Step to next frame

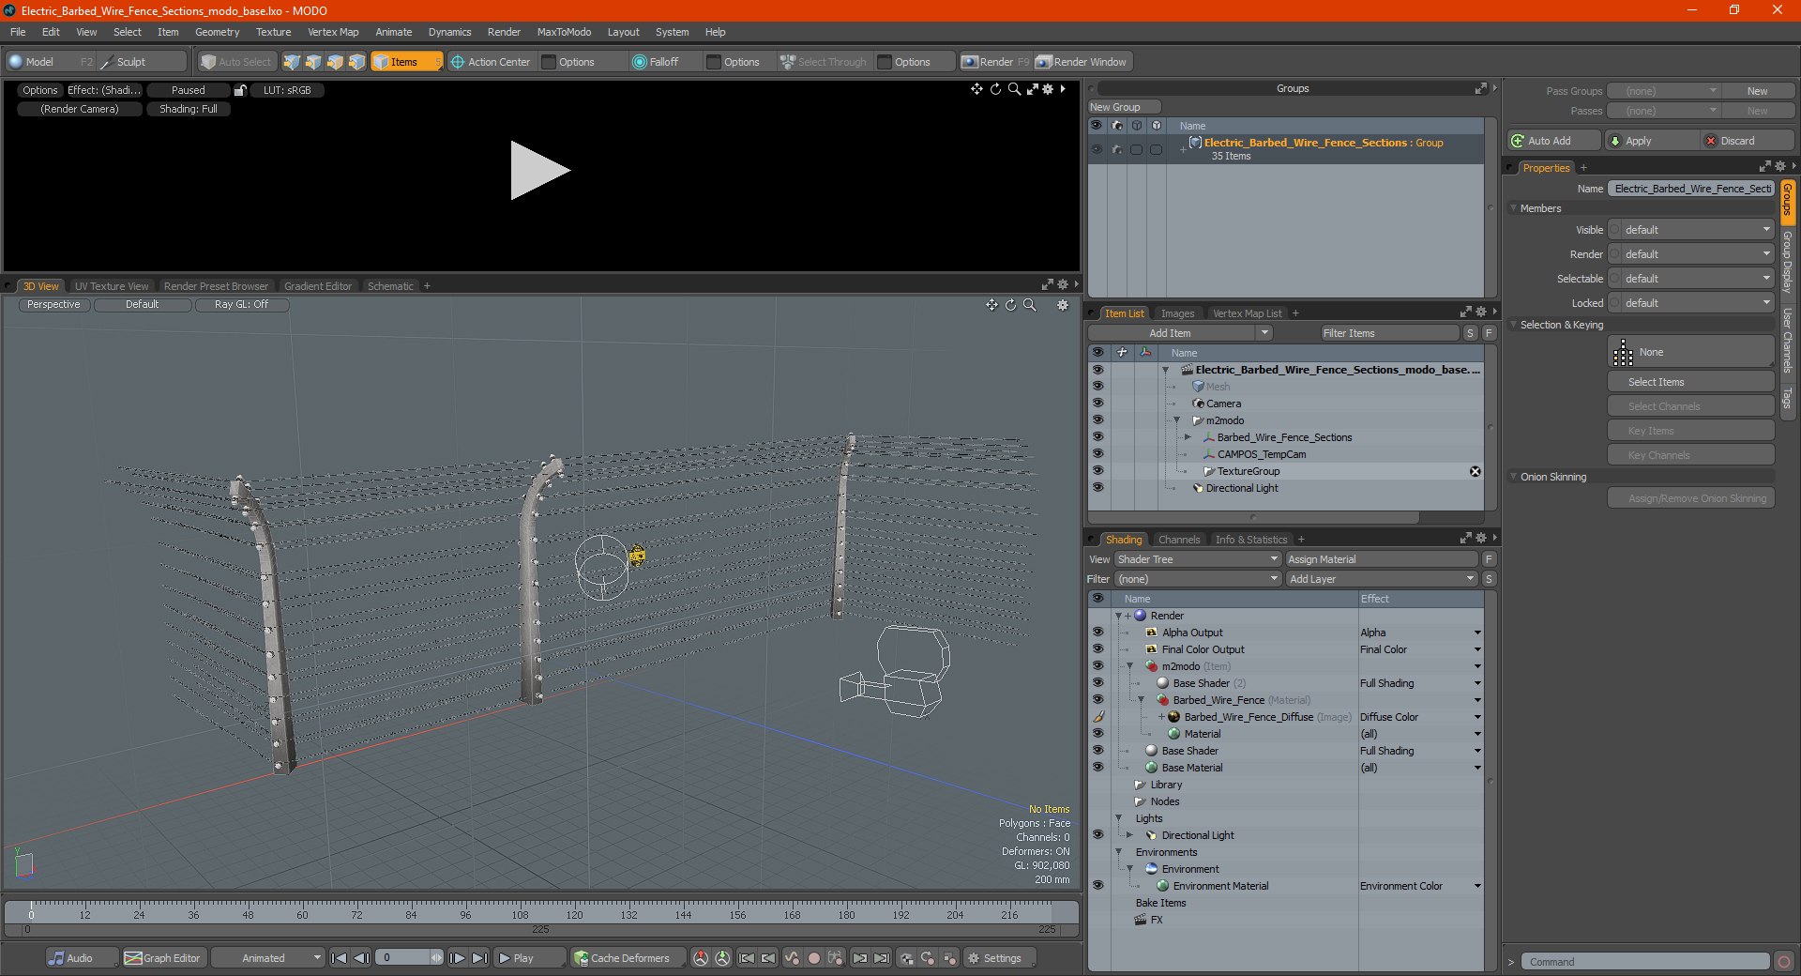click(x=457, y=958)
